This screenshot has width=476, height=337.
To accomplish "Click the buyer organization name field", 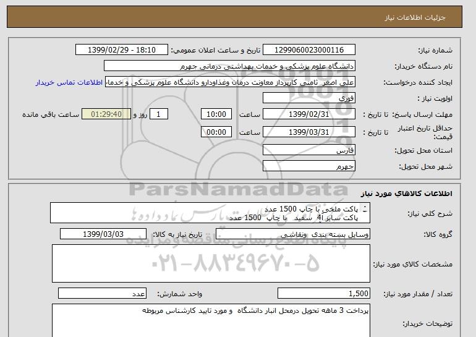I will 229,66.
